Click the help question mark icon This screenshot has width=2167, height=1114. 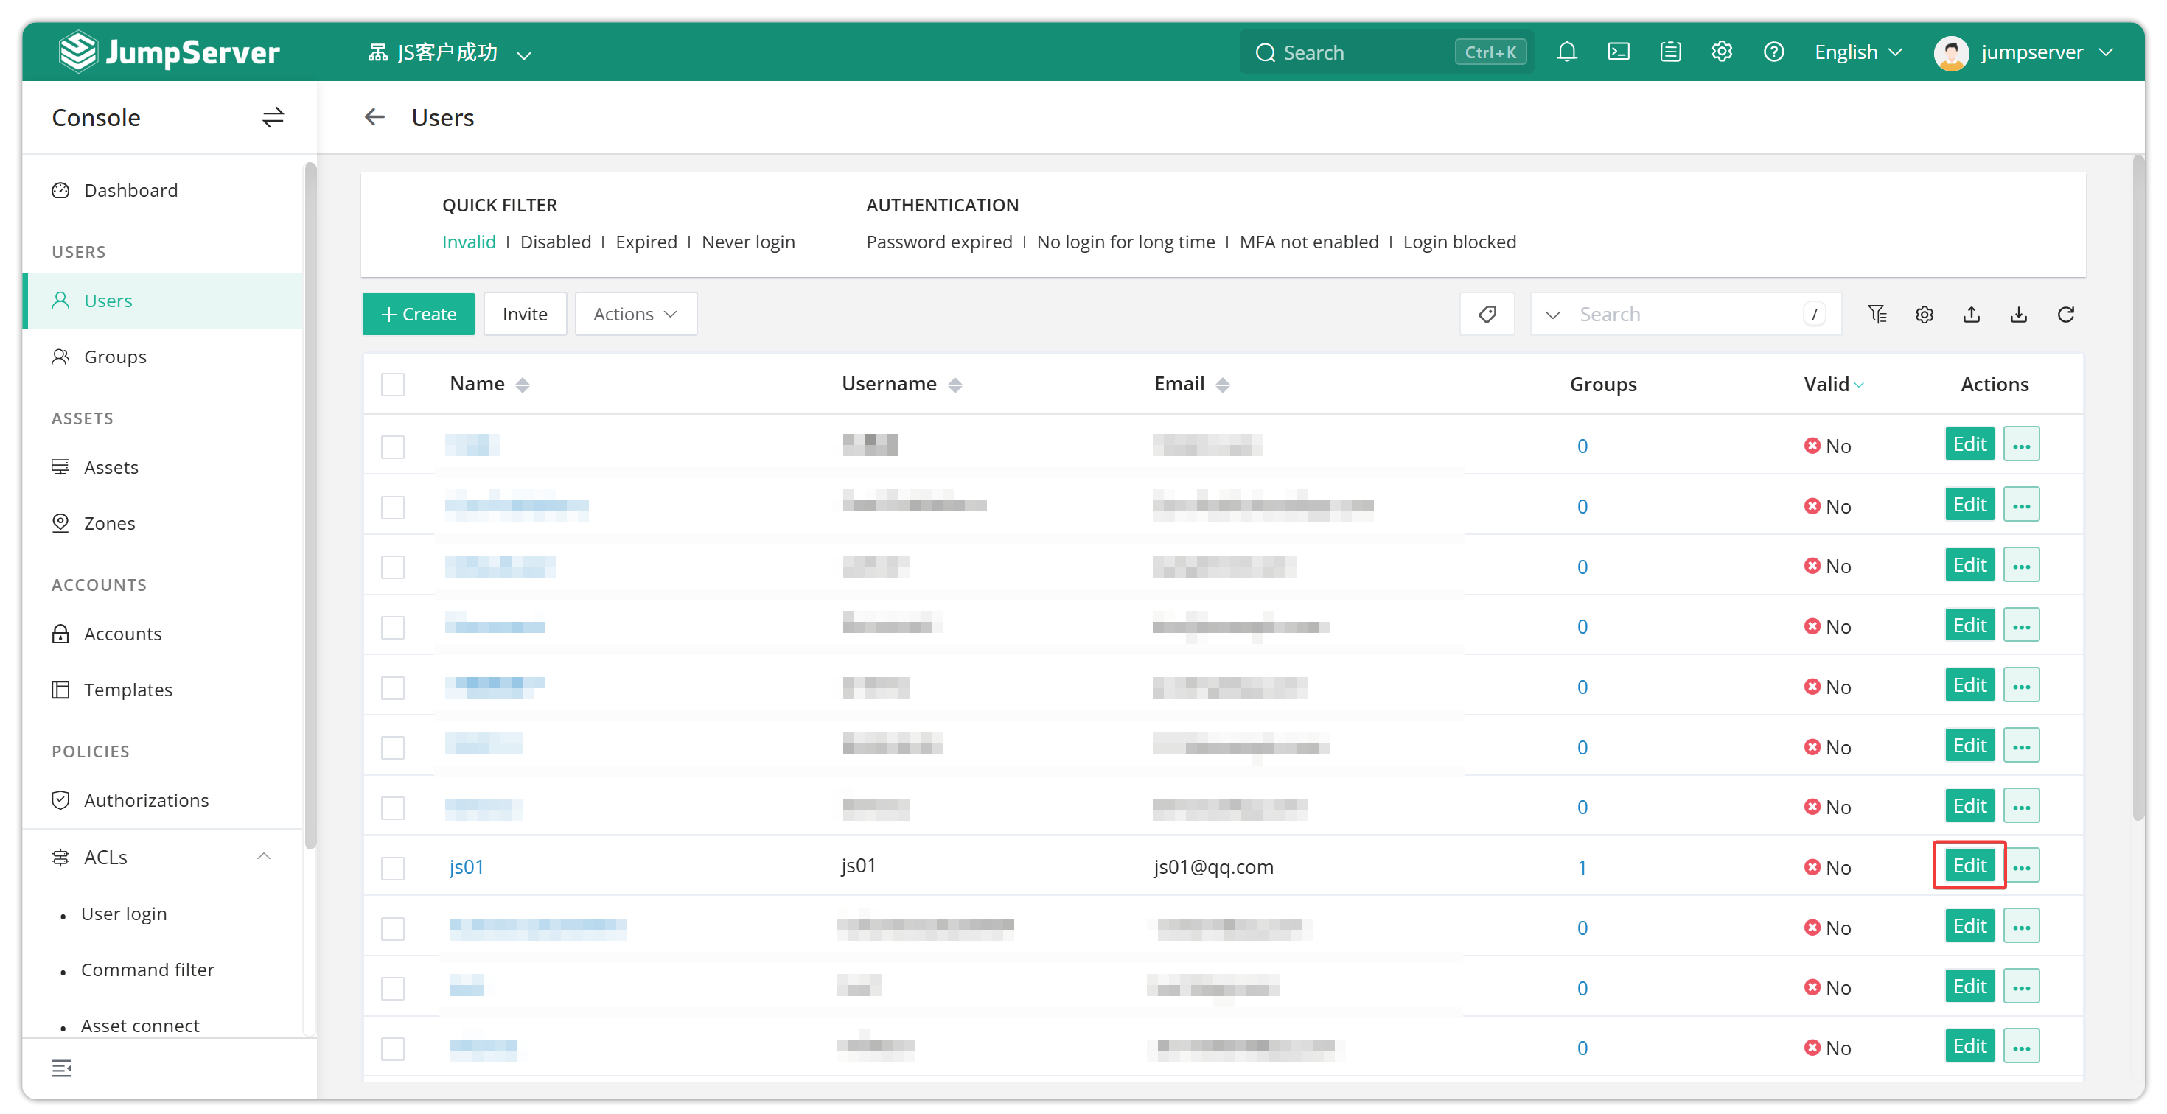coord(1774,52)
